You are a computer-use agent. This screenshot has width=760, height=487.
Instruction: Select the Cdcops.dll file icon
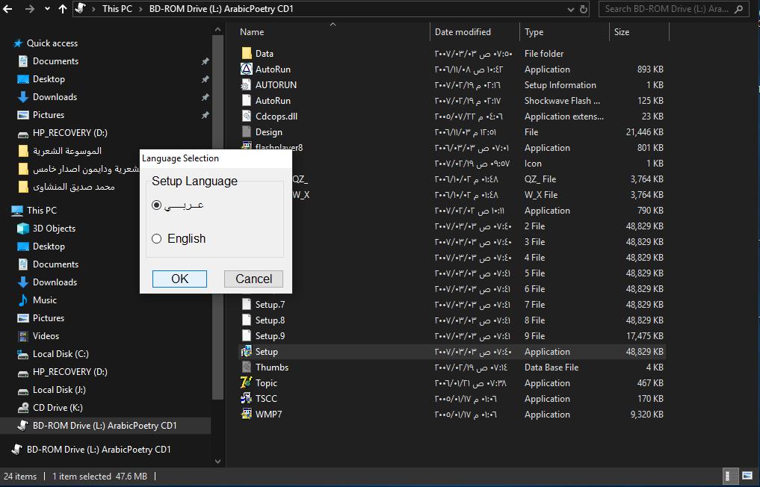point(248,117)
